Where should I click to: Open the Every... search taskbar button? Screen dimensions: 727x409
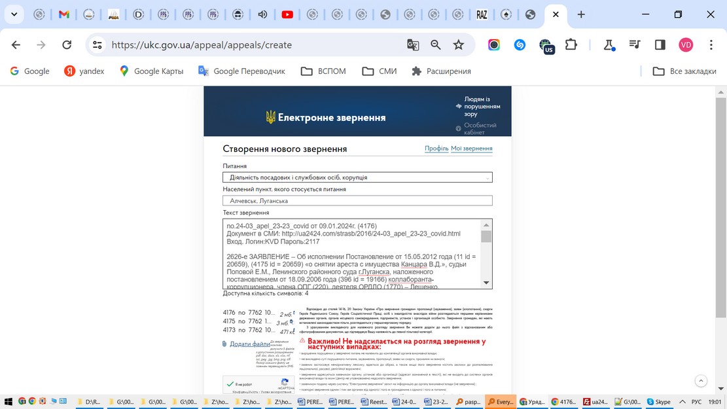(500, 402)
